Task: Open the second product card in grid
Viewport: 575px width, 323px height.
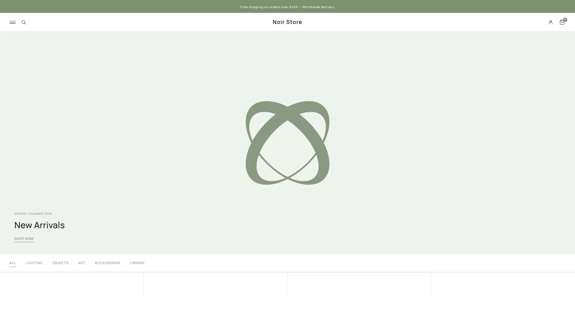Action: 215,285
